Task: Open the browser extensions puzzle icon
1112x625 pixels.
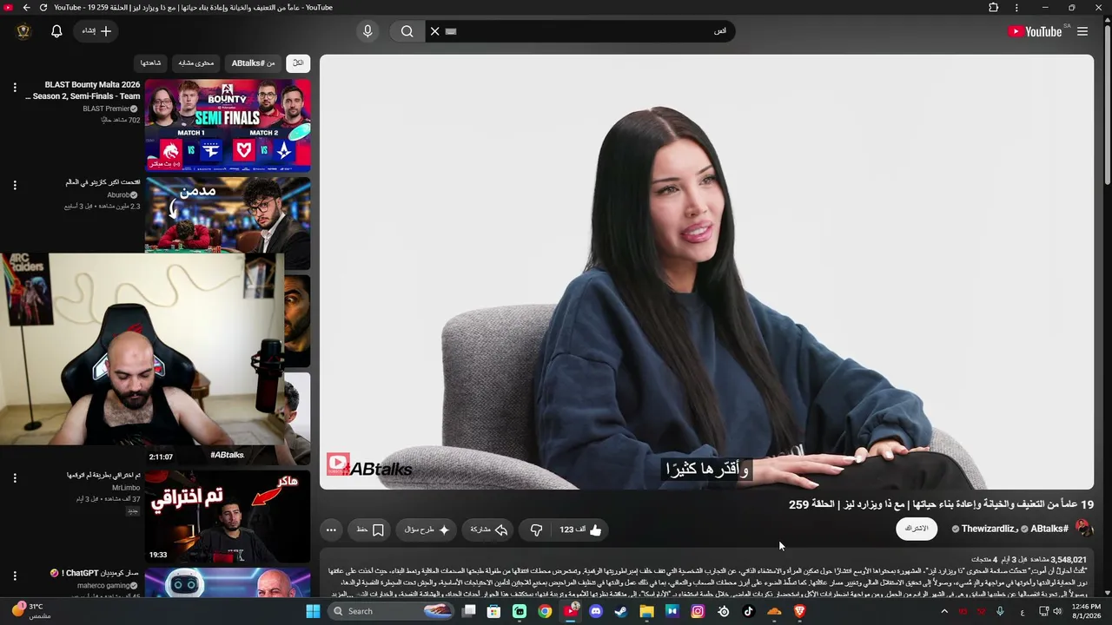Action: 994,8
